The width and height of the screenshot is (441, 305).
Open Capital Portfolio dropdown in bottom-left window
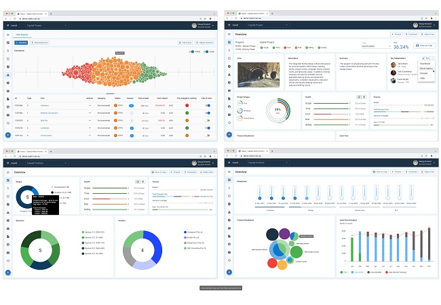46,163
